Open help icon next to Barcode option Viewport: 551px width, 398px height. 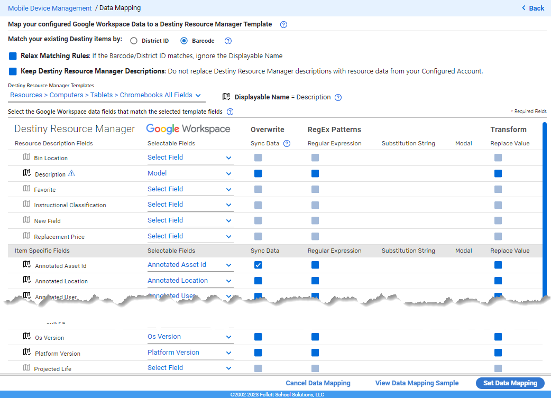228,41
